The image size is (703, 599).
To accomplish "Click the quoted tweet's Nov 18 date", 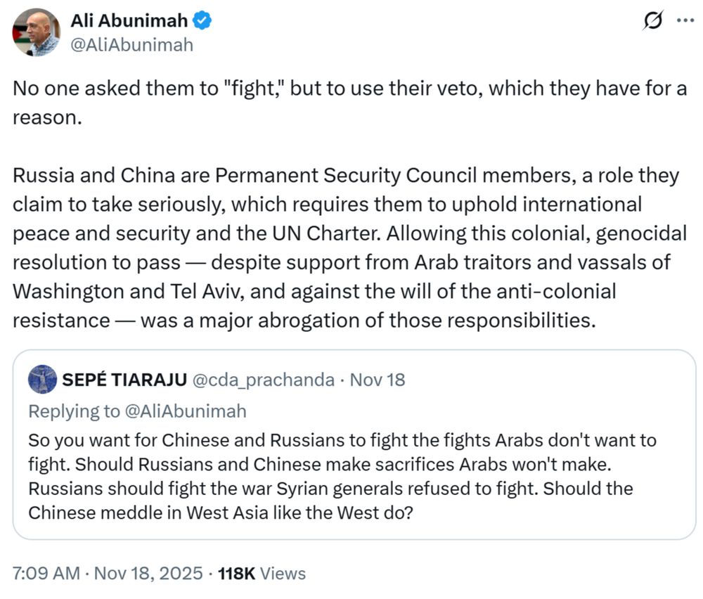I will pyautogui.click(x=378, y=380).
